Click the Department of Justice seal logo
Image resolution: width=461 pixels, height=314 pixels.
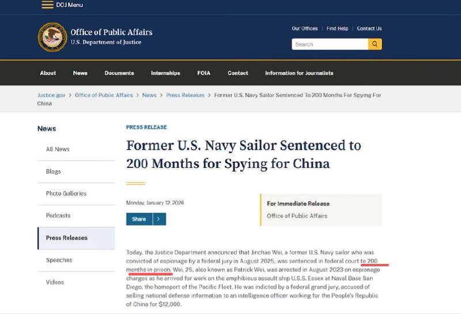[x=52, y=37]
